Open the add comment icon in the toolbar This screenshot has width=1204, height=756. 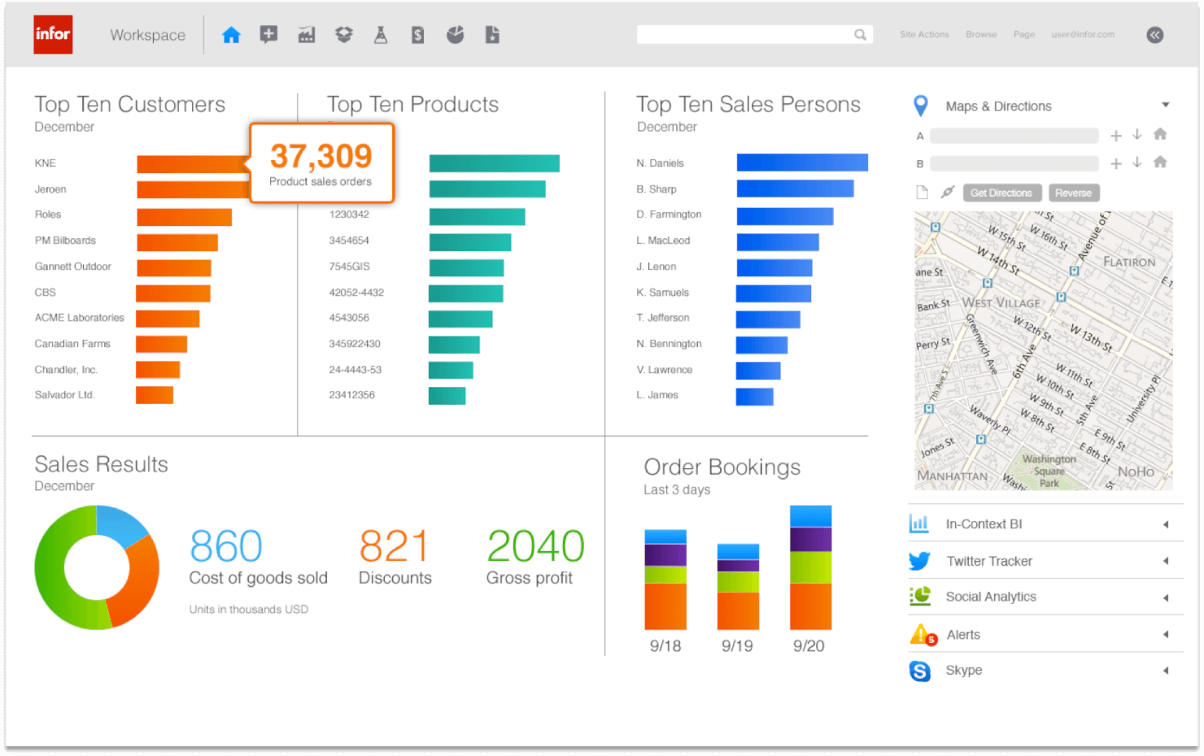pos(268,34)
